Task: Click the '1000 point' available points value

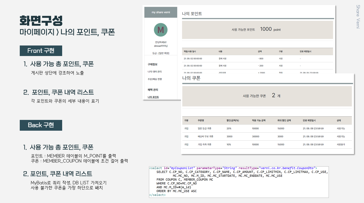Action: tap(270, 29)
